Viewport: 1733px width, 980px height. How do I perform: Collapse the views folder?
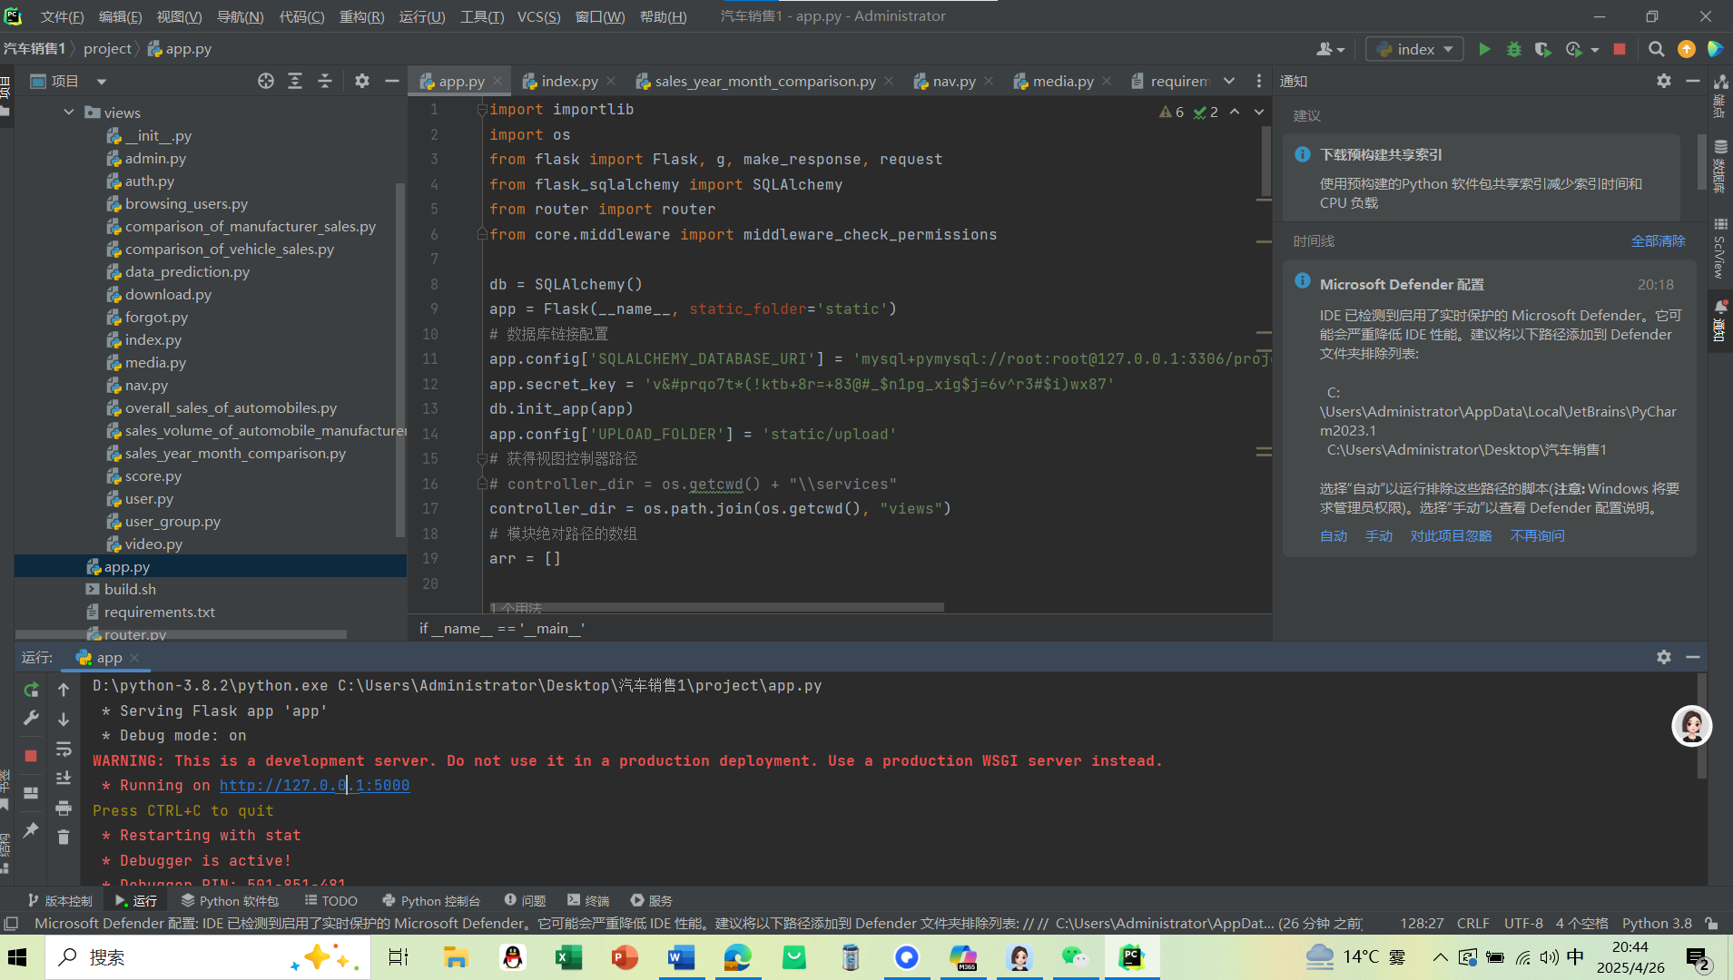click(69, 113)
